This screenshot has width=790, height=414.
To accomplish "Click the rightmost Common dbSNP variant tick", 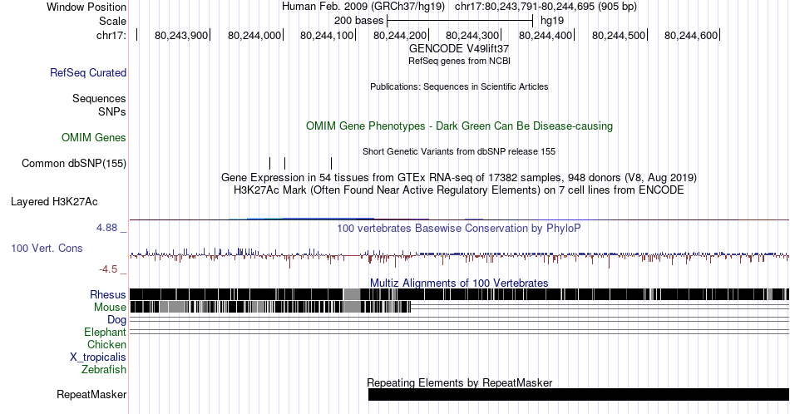I will pyautogui.click(x=332, y=163).
